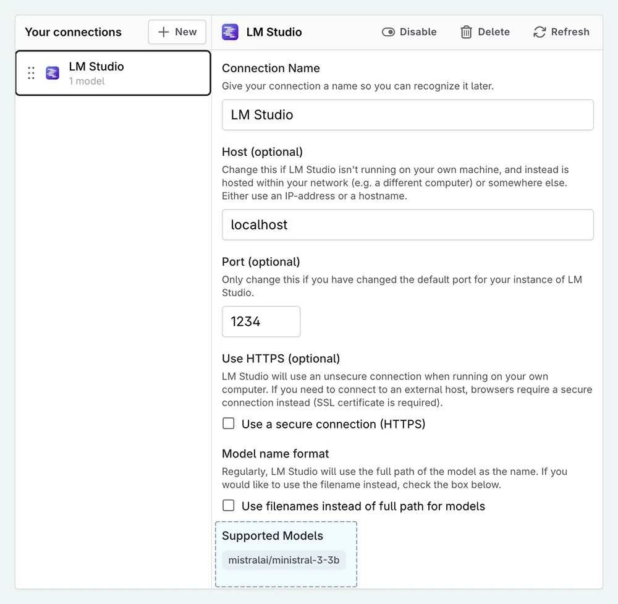Click the '1 model' subtitle text
The height and width of the screenshot is (604, 618).
point(87,81)
